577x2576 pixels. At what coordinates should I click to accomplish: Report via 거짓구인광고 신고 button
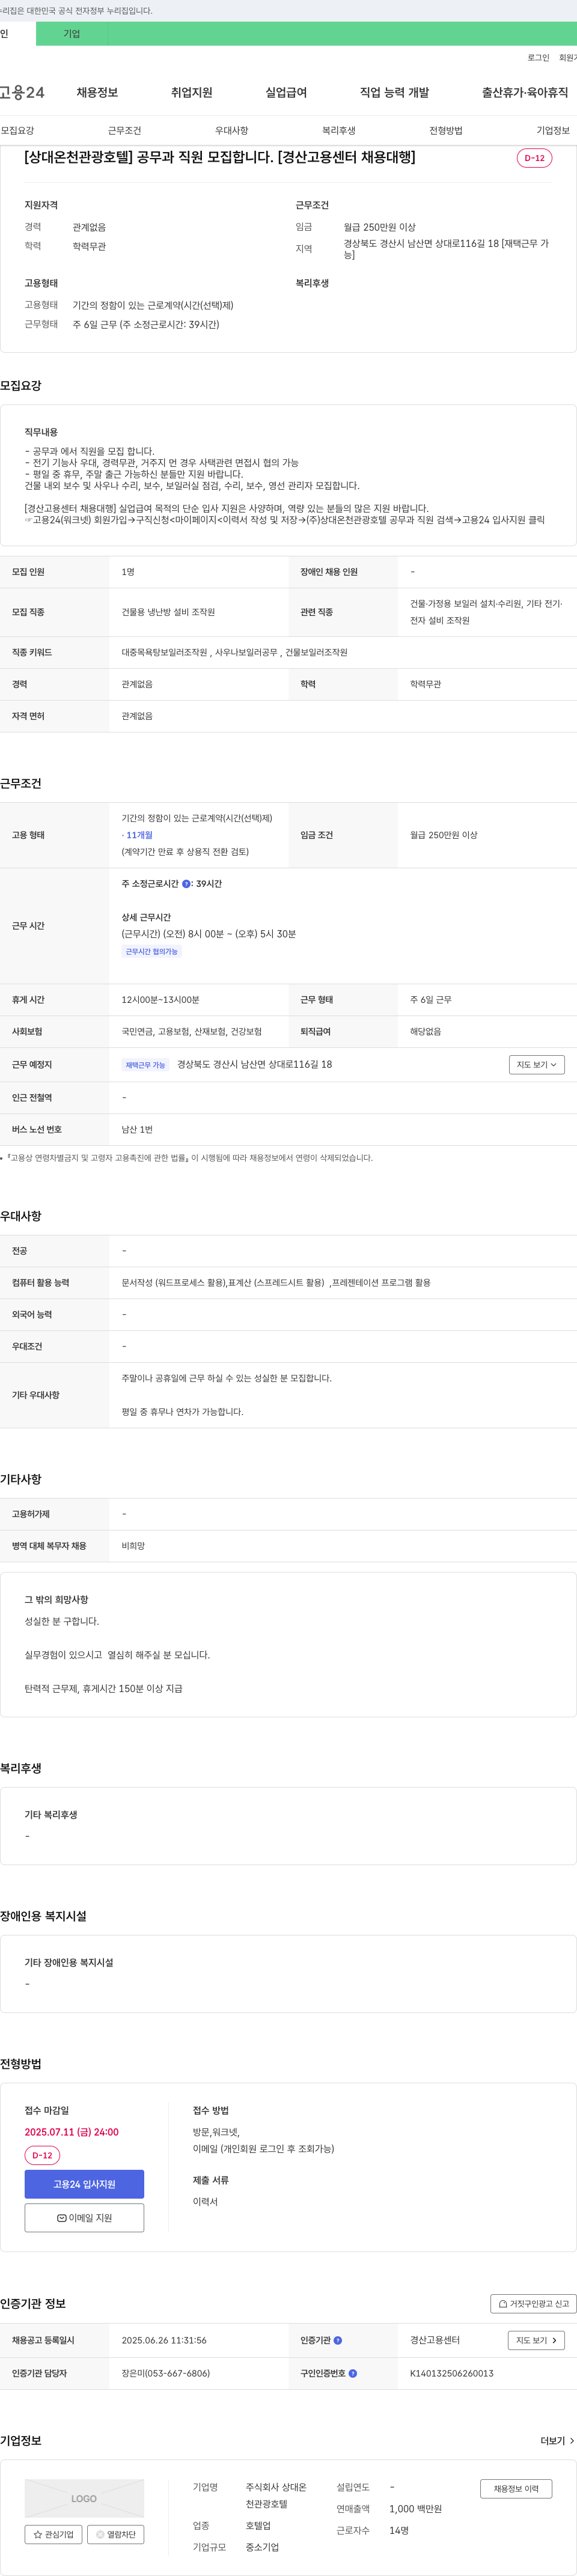tap(533, 2304)
